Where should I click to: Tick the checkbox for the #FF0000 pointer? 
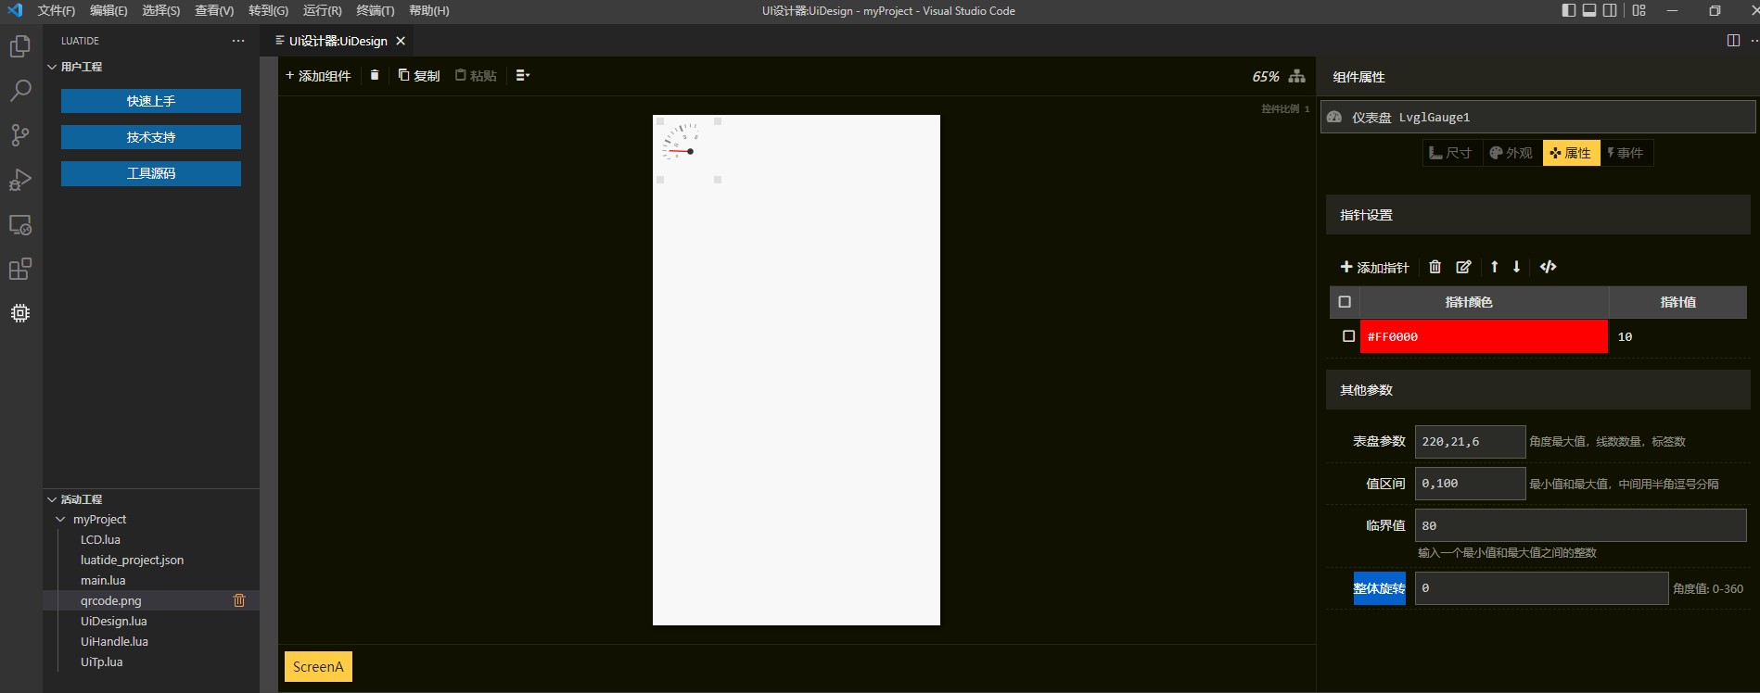pos(1348,336)
